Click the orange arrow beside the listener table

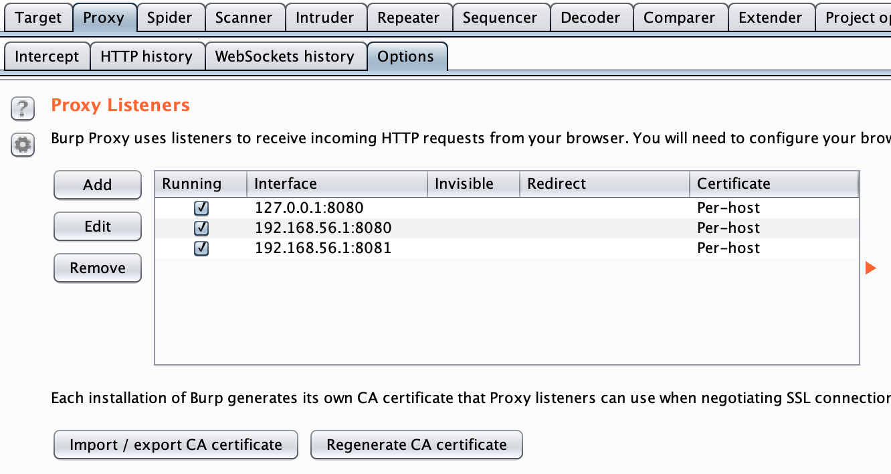870,267
